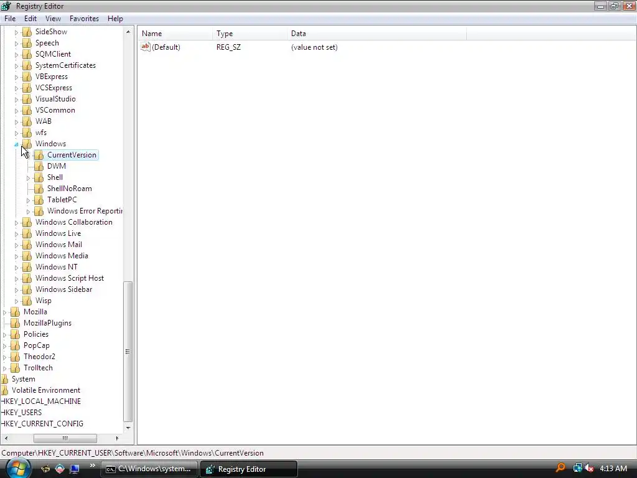Click the muted volume tray icon
Image resolution: width=637 pixels, height=478 pixels.
click(590, 468)
